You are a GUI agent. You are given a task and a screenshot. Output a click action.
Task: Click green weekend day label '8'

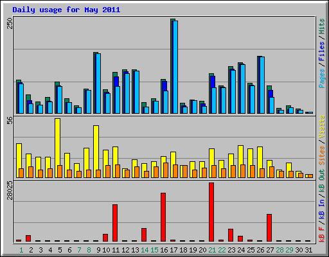[89, 250]
